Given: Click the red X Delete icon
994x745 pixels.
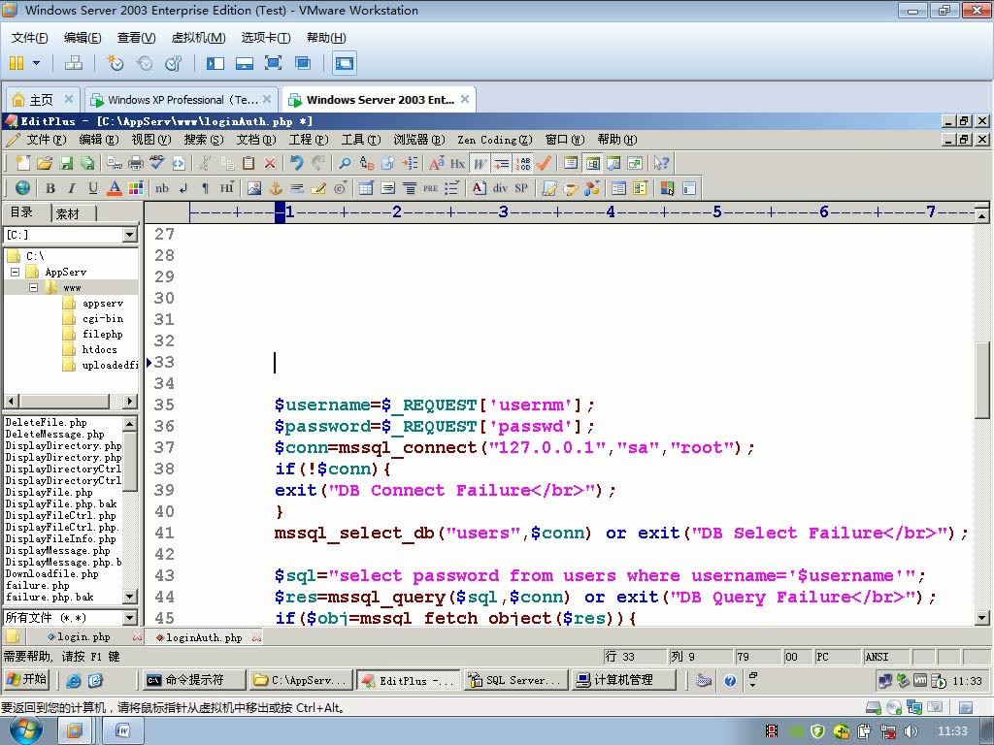Looking at the screenshot, I should [x=270, y=163].
